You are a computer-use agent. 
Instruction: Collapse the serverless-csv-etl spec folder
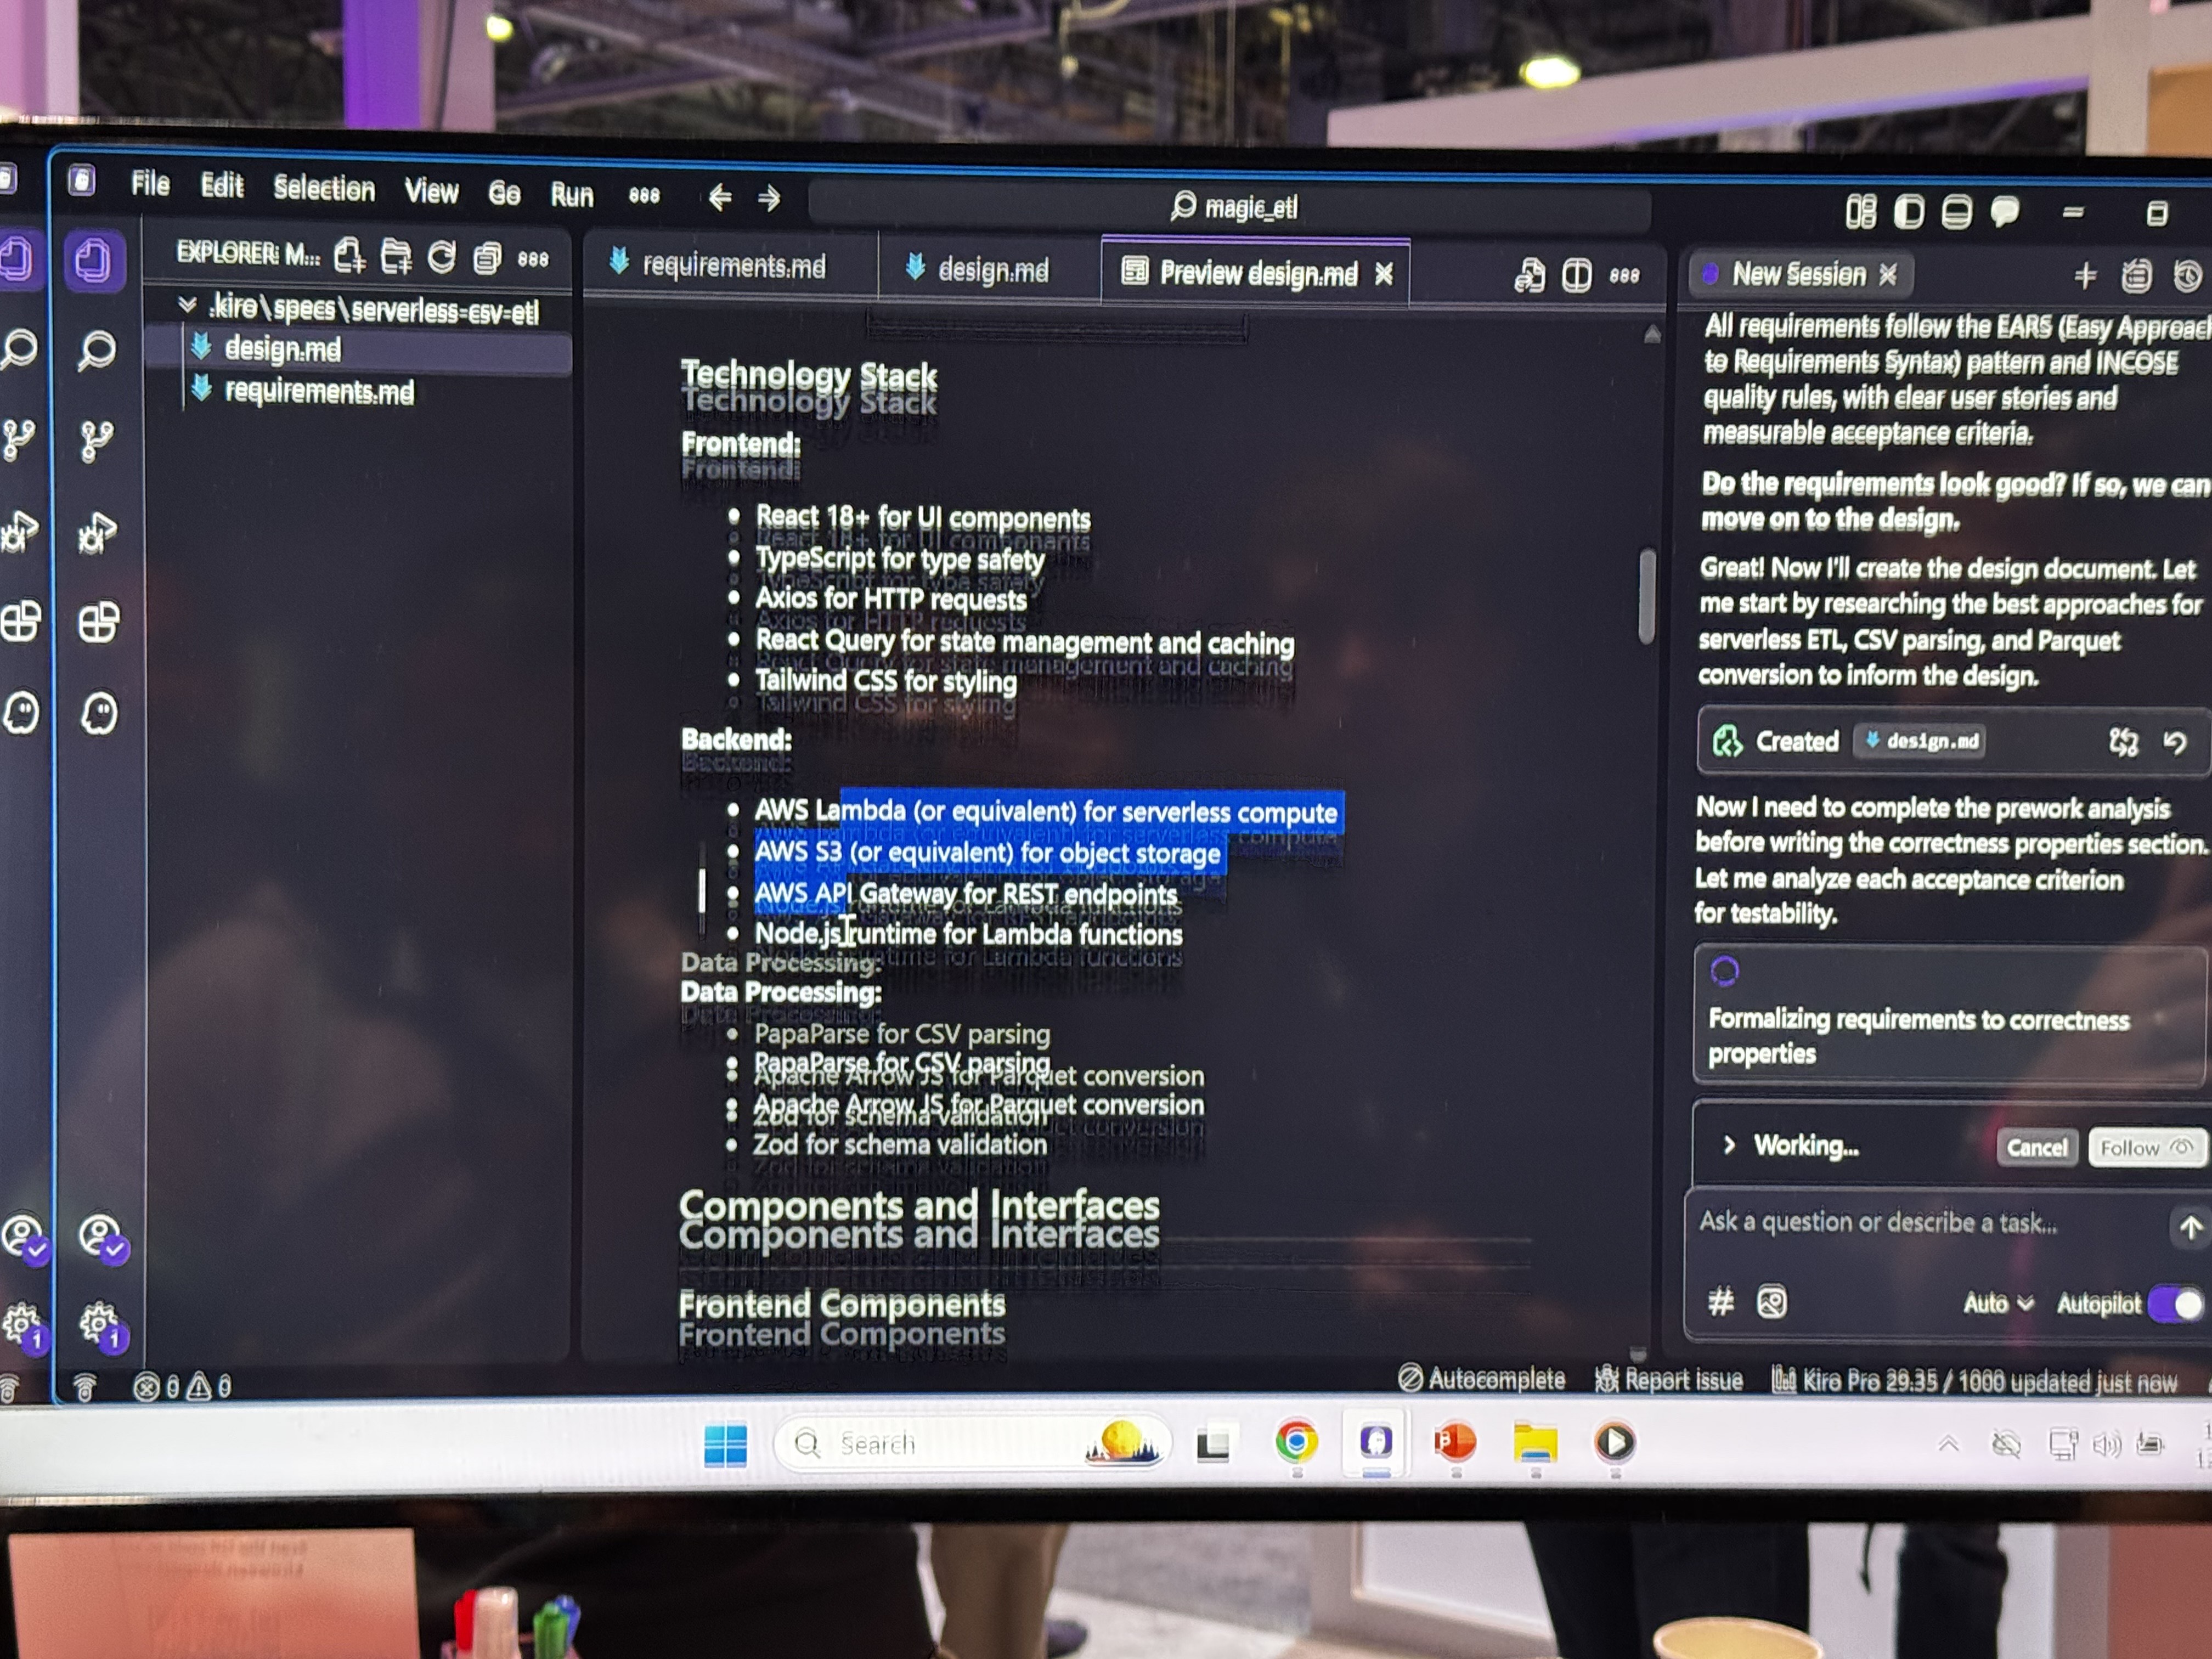187,307
